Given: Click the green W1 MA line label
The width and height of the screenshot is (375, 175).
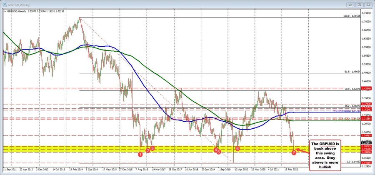Looking at the screenshot, I should click(x=347, y=119).
